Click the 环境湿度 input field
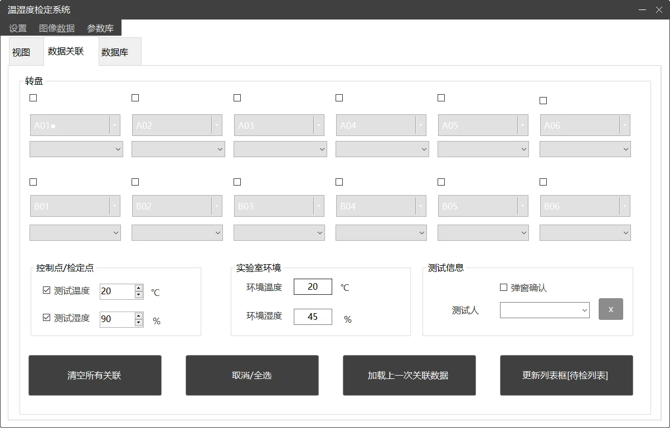This screenshot has height=428, width=670. coord(313,317)
